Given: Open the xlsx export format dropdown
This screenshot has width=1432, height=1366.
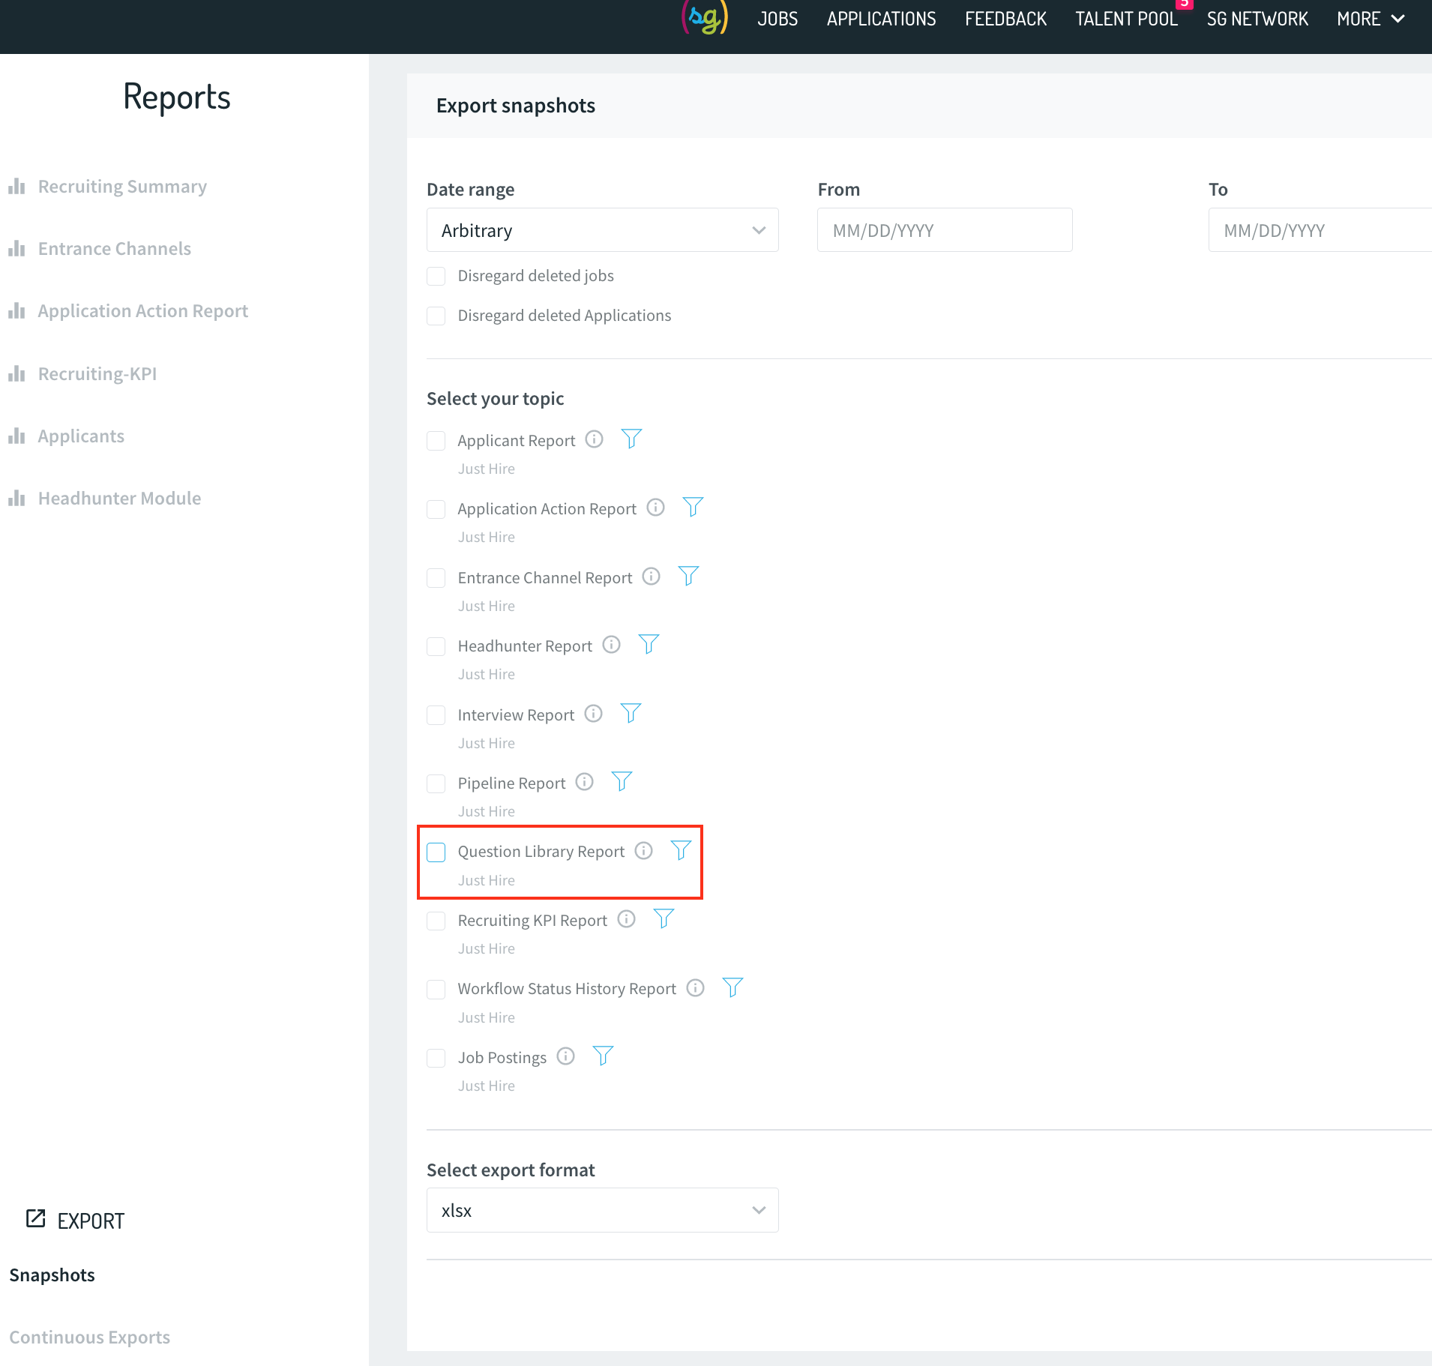Looking at the screenshot, I should 602,1210.
